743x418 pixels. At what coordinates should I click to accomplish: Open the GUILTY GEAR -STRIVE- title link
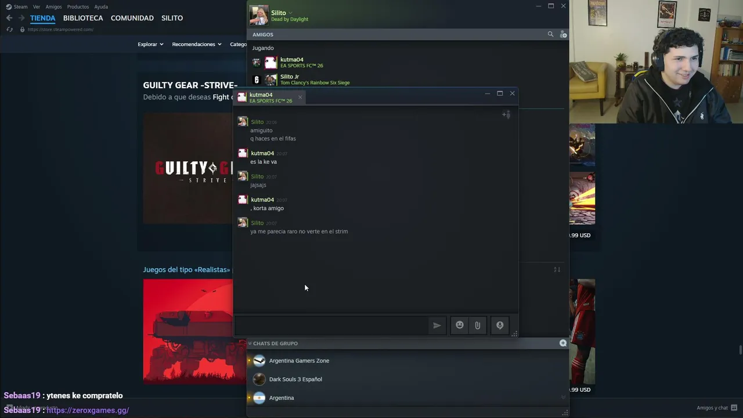(190, 85)
